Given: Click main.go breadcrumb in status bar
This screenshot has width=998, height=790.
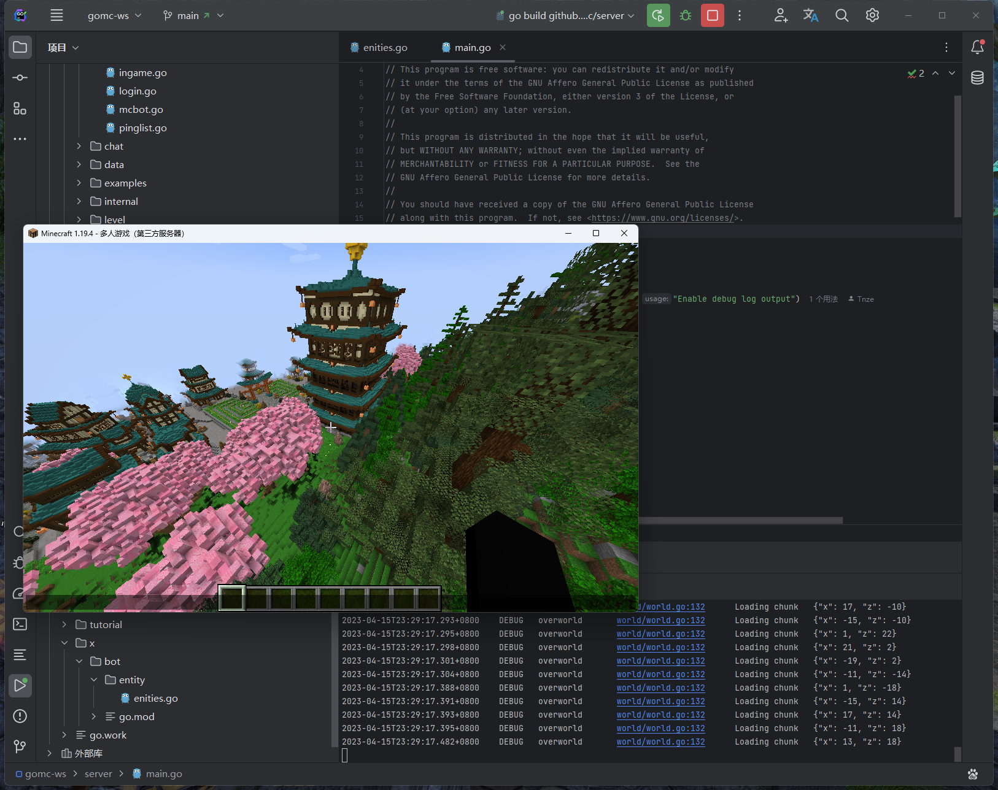Looking at the screenshot, I should [157, 774].
